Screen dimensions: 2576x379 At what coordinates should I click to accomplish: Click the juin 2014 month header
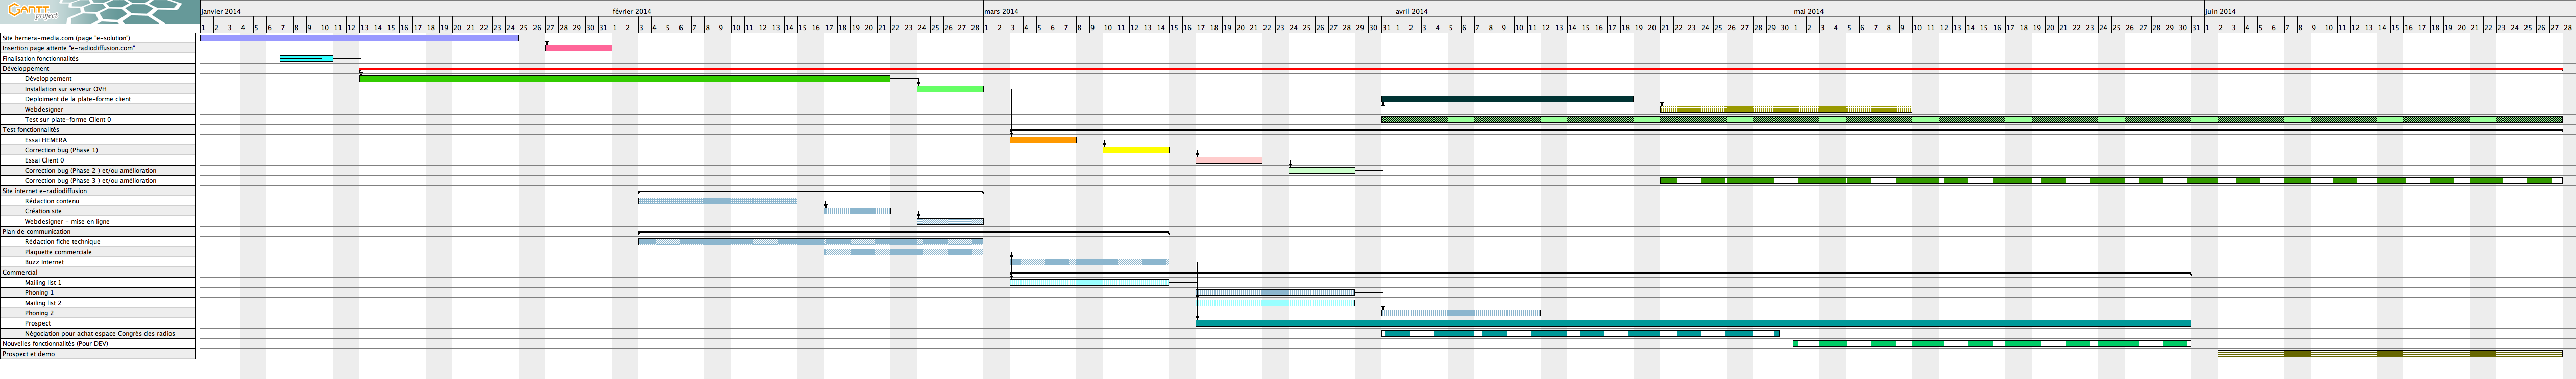(2220, 11)
